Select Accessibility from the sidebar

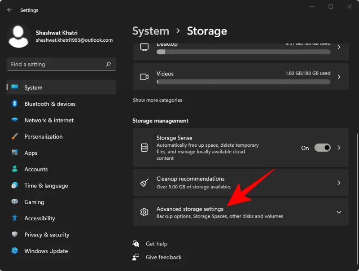click(x=39, y=218)
